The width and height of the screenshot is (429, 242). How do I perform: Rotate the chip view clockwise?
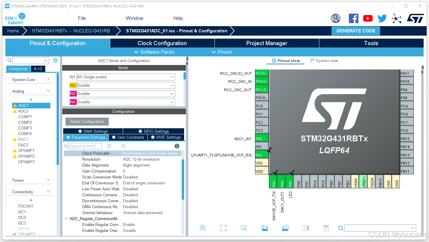click(x=265, y=228)
